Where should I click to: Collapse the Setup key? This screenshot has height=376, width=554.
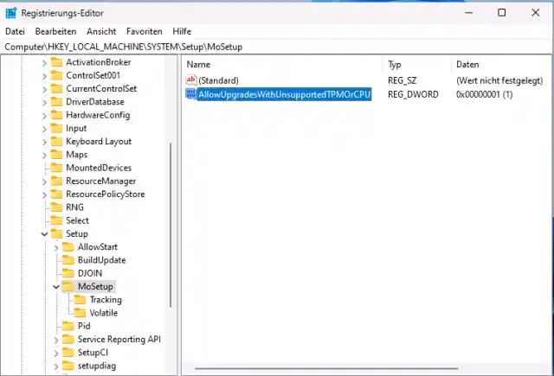coord(44,234)
